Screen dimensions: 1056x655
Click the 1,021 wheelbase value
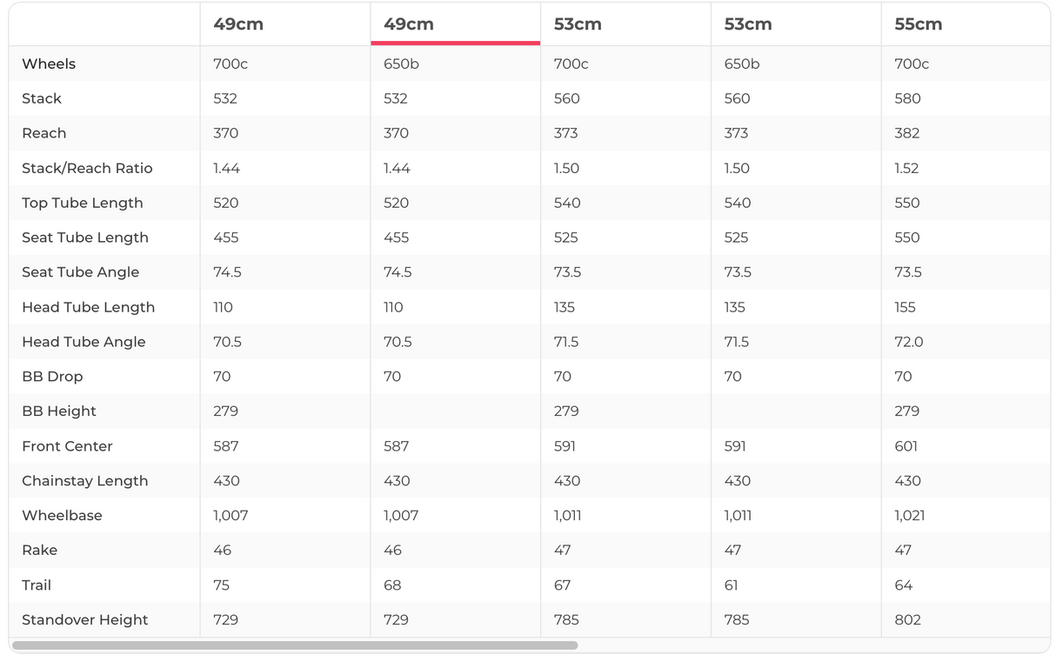click(909, 515)
